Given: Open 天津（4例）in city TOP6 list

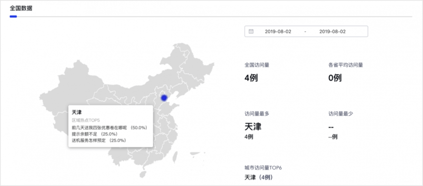Looking at the screenshot, I should click(x=259, y=177).
